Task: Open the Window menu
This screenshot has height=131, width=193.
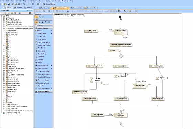Action: (x=65, y=1)
